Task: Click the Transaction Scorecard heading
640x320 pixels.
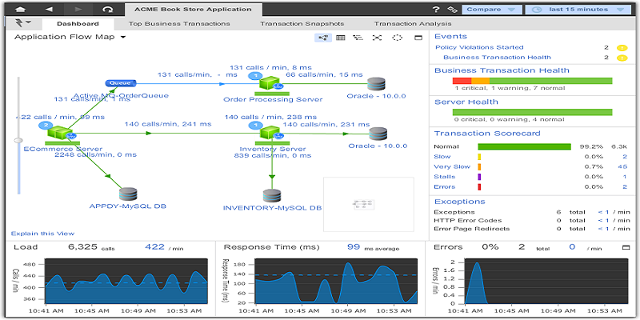Action: click(487, 134)
